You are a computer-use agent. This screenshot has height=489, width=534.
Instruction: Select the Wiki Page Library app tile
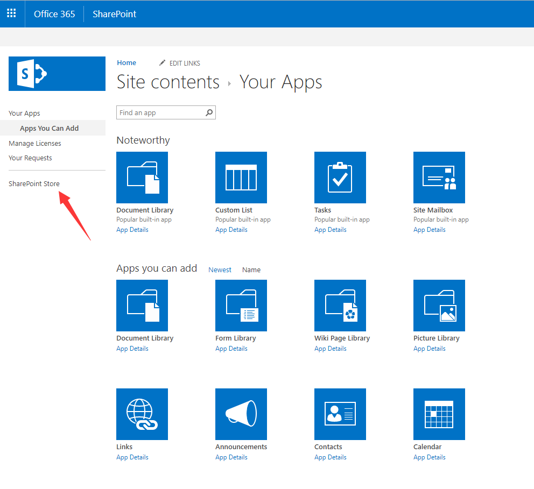click(x=340, y=305)
